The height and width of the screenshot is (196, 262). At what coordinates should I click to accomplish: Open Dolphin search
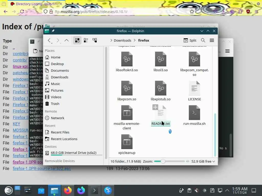(x=203, y=40)
